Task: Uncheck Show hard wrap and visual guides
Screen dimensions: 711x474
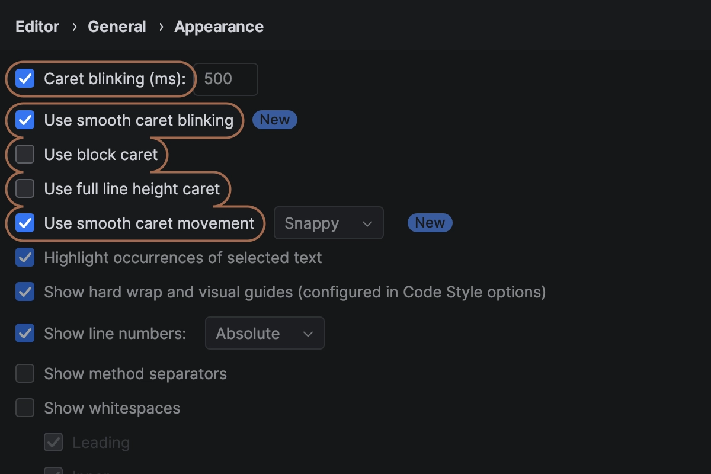Action: 25,292
